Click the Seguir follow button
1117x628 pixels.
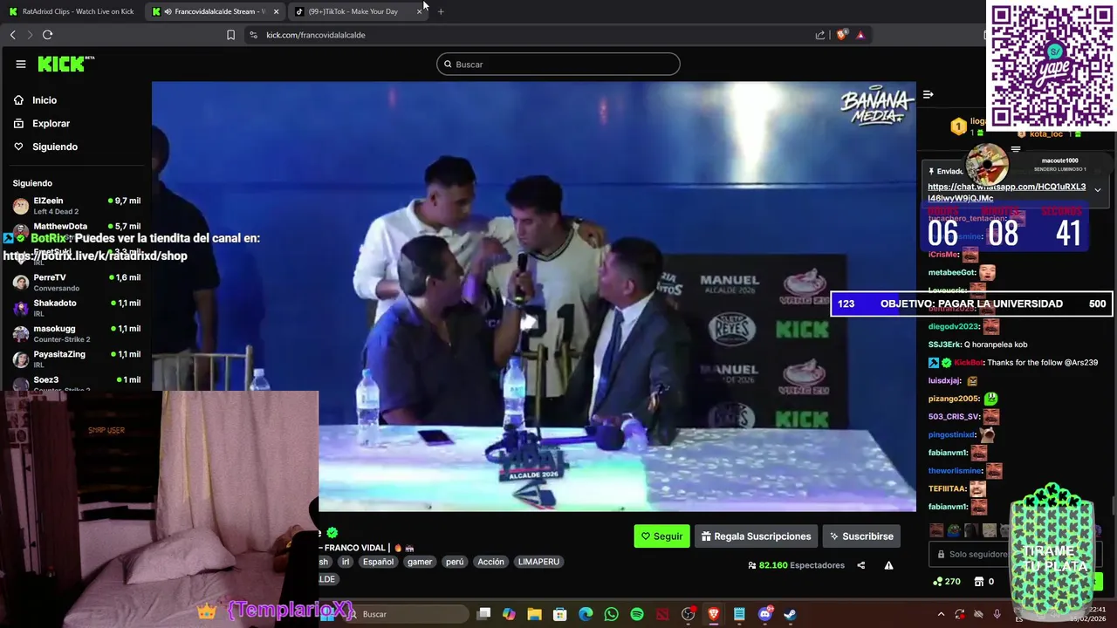(x=661, y=536)
